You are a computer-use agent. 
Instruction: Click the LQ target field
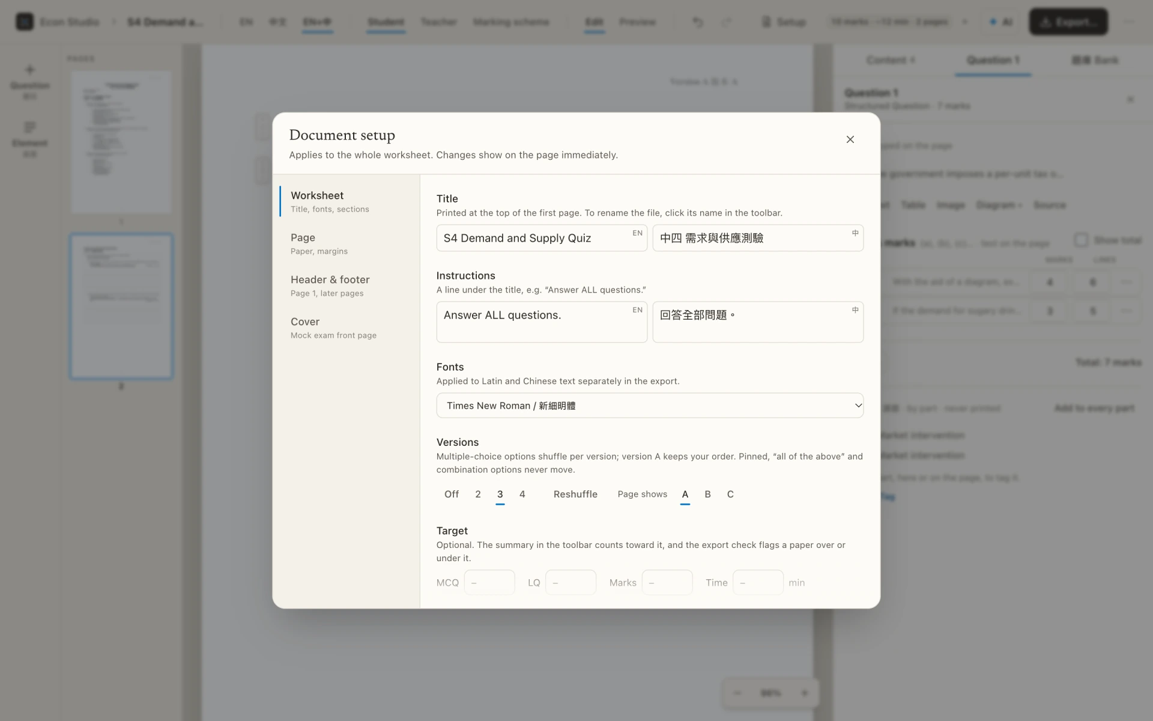pyautogui.click(x=570, y=582)
